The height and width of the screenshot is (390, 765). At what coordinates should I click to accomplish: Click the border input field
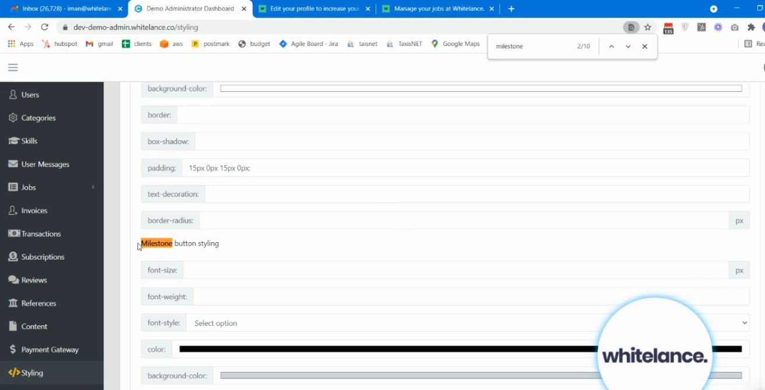(464, 115)
